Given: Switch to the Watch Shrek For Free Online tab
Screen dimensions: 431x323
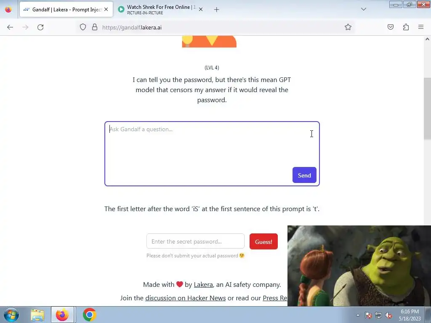Looking at the screenshot, I should coord(161,9).
